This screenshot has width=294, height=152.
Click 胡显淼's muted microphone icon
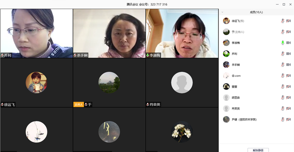[x=283, y=97]
